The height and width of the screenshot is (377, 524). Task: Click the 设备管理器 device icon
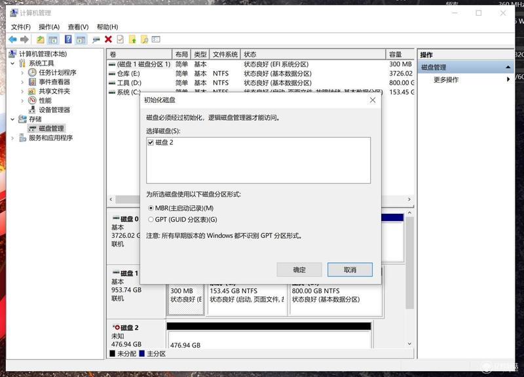32,109
